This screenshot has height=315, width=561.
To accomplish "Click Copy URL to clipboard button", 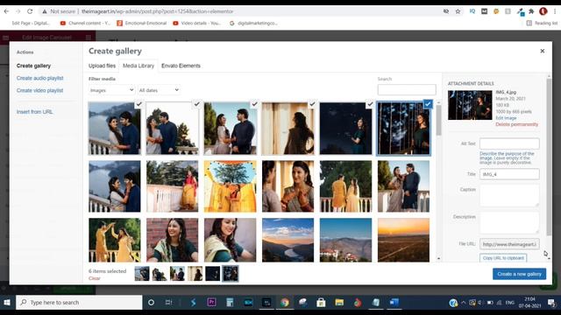I will point(503,257).
